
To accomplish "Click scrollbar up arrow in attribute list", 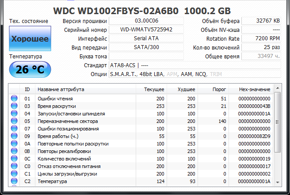I will [278, 88].
